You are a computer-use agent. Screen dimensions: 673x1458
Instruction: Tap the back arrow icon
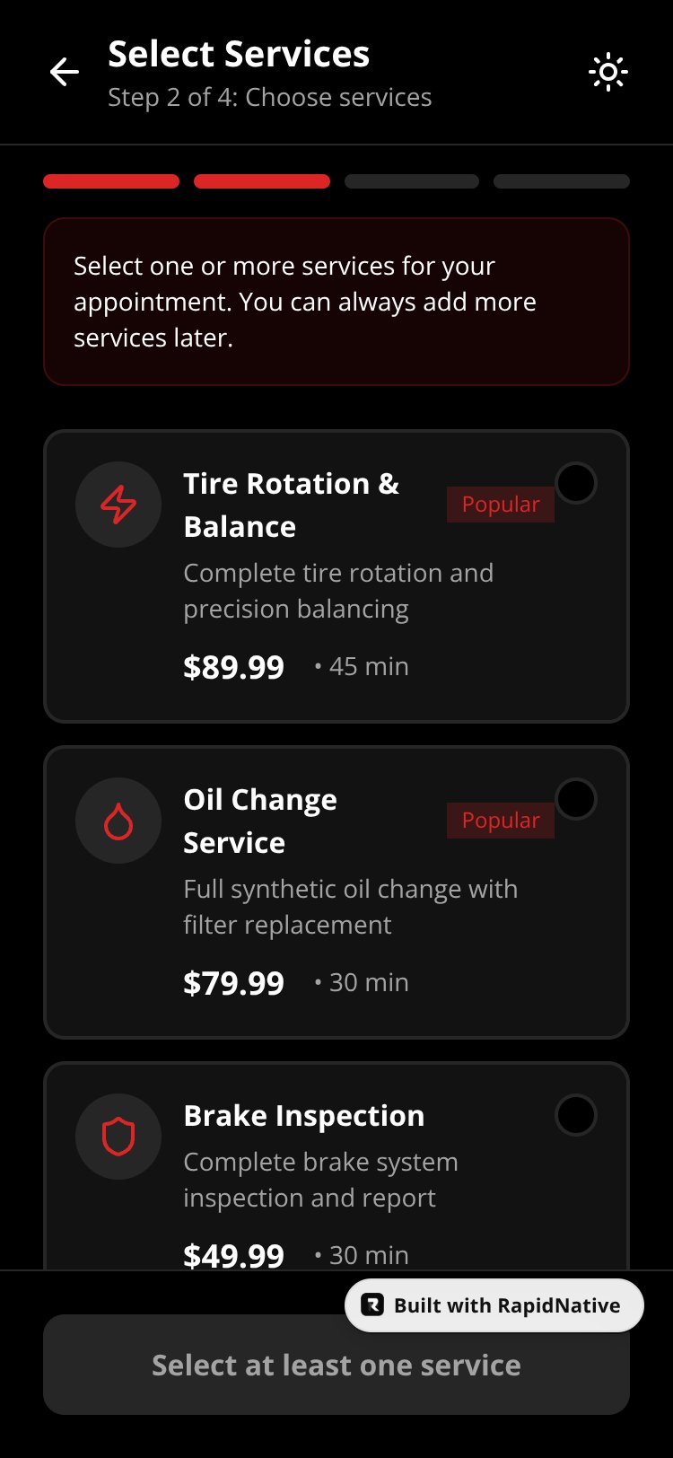pos(65,72)
